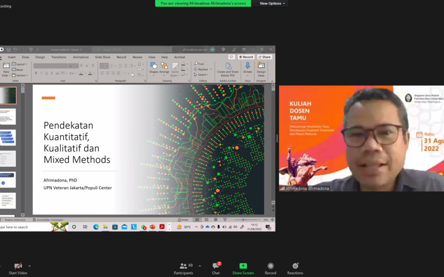Select the second slide thumbnail

pyautogui.click(x=8, y=117)
